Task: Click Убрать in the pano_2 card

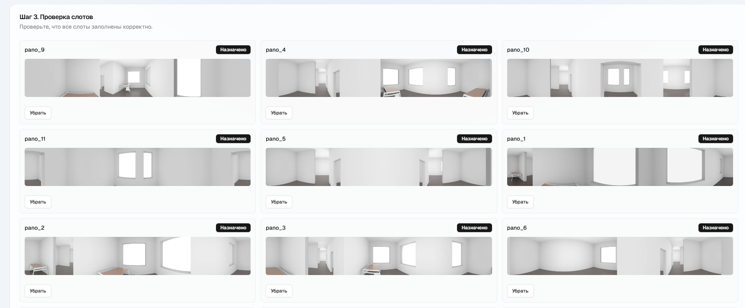Action: [x=38, y=291]
